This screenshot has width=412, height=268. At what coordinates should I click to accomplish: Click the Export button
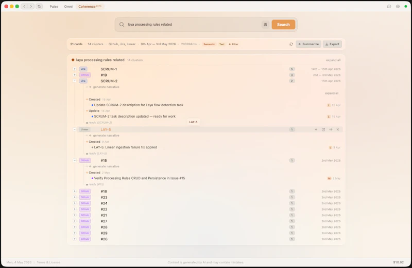[332, 44]
